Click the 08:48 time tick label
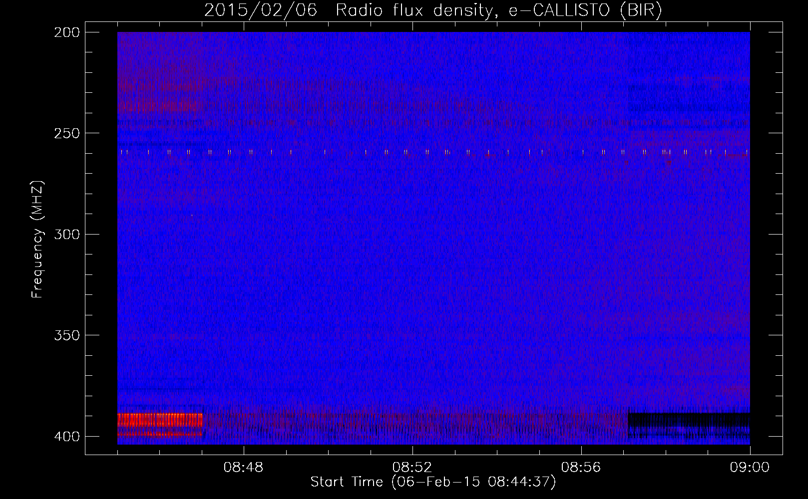 click(x=243, y=468)
